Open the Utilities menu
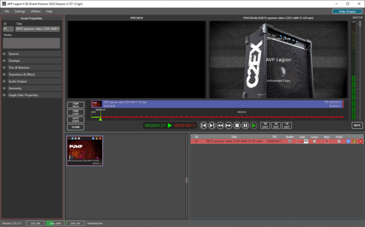The image size is (365, 227). pos(36,11)
